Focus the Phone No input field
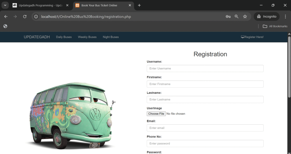Image resolution: width=291 pixels, height=154 pixels. (x=205, y=144)
